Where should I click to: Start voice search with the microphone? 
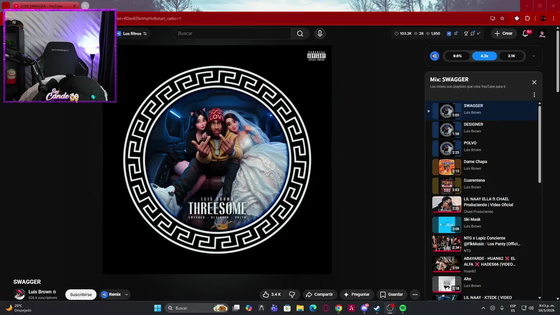click(320, 33)
